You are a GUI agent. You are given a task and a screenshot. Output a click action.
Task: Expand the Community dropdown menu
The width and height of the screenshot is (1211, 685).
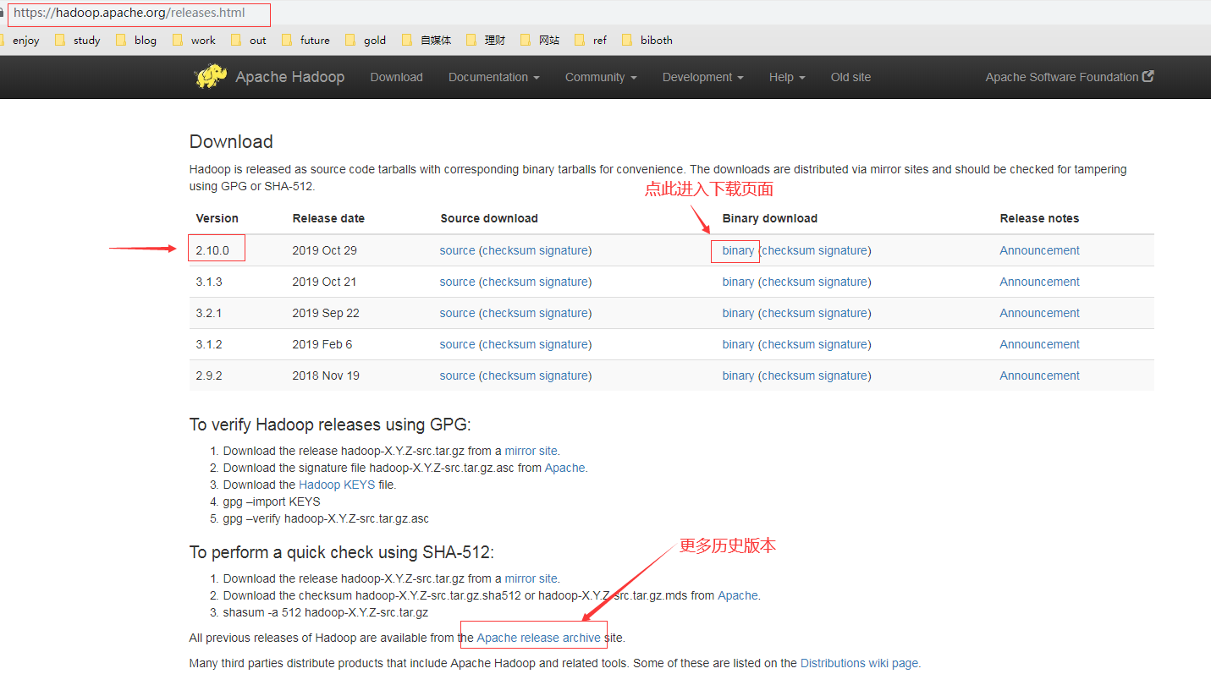[x=601, y=77]
